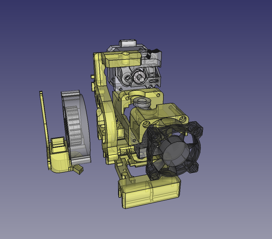Select the gray radial blower fan
272x239 pixels.
(76, 128)
